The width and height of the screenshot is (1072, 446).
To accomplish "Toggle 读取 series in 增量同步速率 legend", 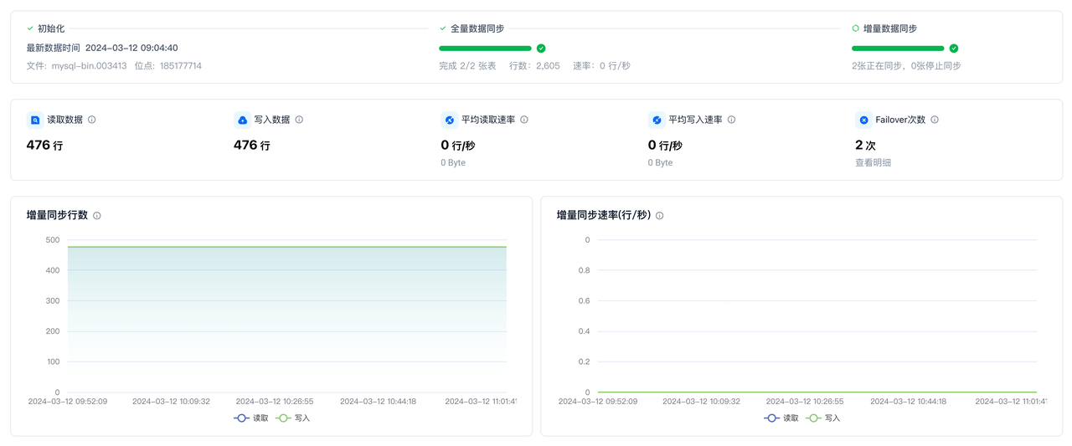I will (781, 418).
